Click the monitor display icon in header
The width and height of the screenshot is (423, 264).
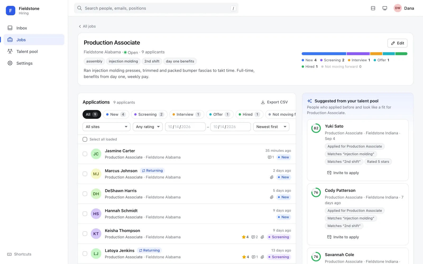tap(385, 8)
